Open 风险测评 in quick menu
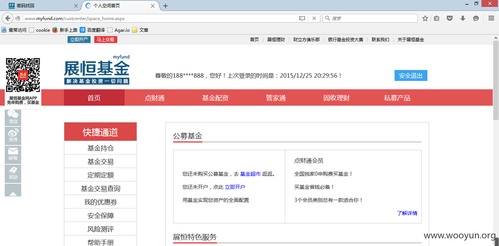 100,229
